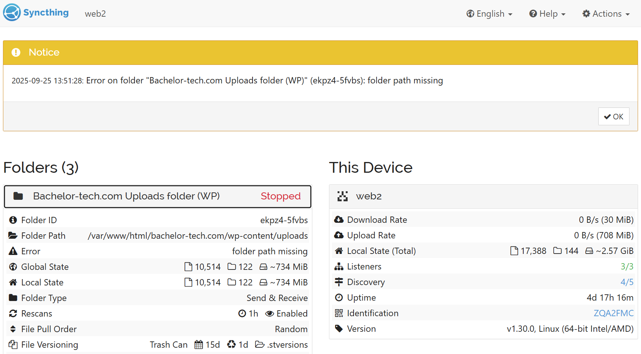Click the Identification QR code icon
The width and height of the screenshot is (641, 354).
tap(339, 313)
